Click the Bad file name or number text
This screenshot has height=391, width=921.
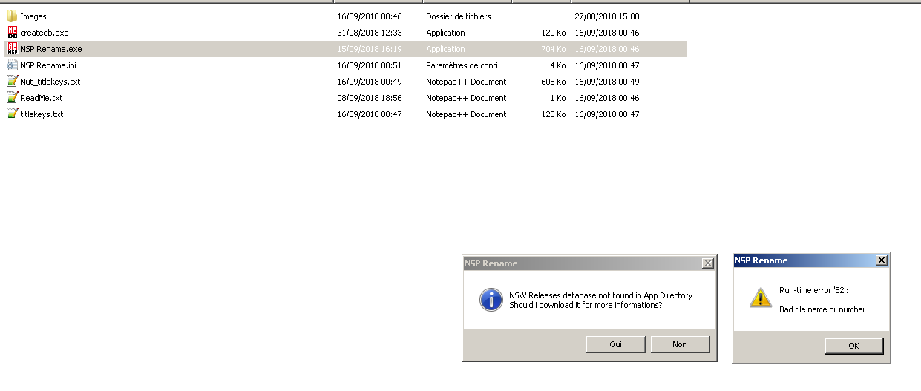coord(822,309)
